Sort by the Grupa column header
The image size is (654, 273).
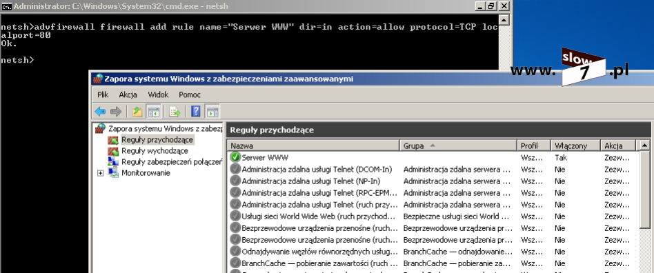pyautogui.click(x=458, y=146)
